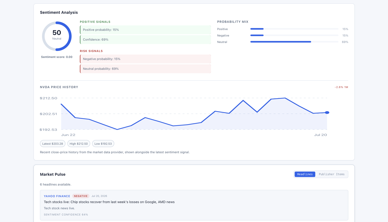The width and height of the screenshot is (388, 222).
Task: Switch to the Headlines tab
Action: pyautogui.click(x=305, y=174)
